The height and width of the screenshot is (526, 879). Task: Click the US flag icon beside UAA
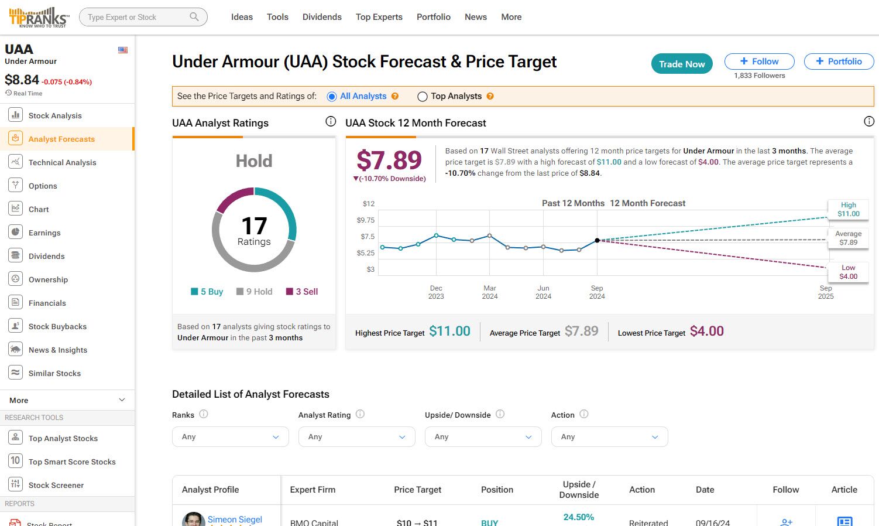[x=123, y=50]
